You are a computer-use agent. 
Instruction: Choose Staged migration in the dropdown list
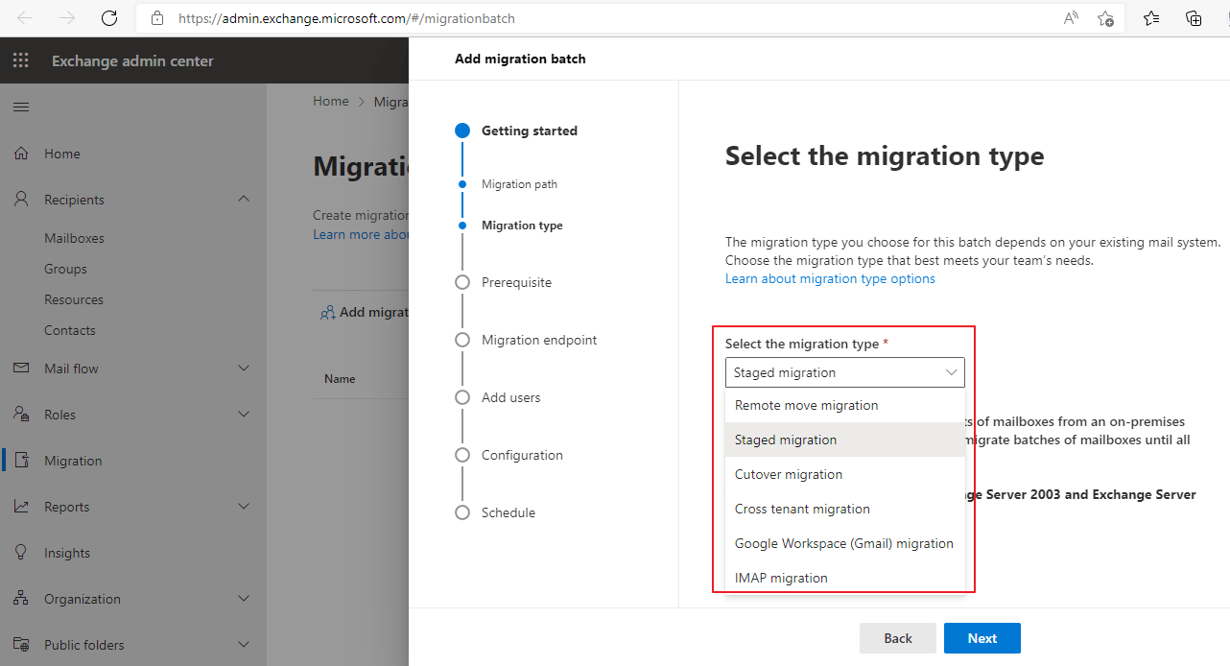tap(844, 440)
